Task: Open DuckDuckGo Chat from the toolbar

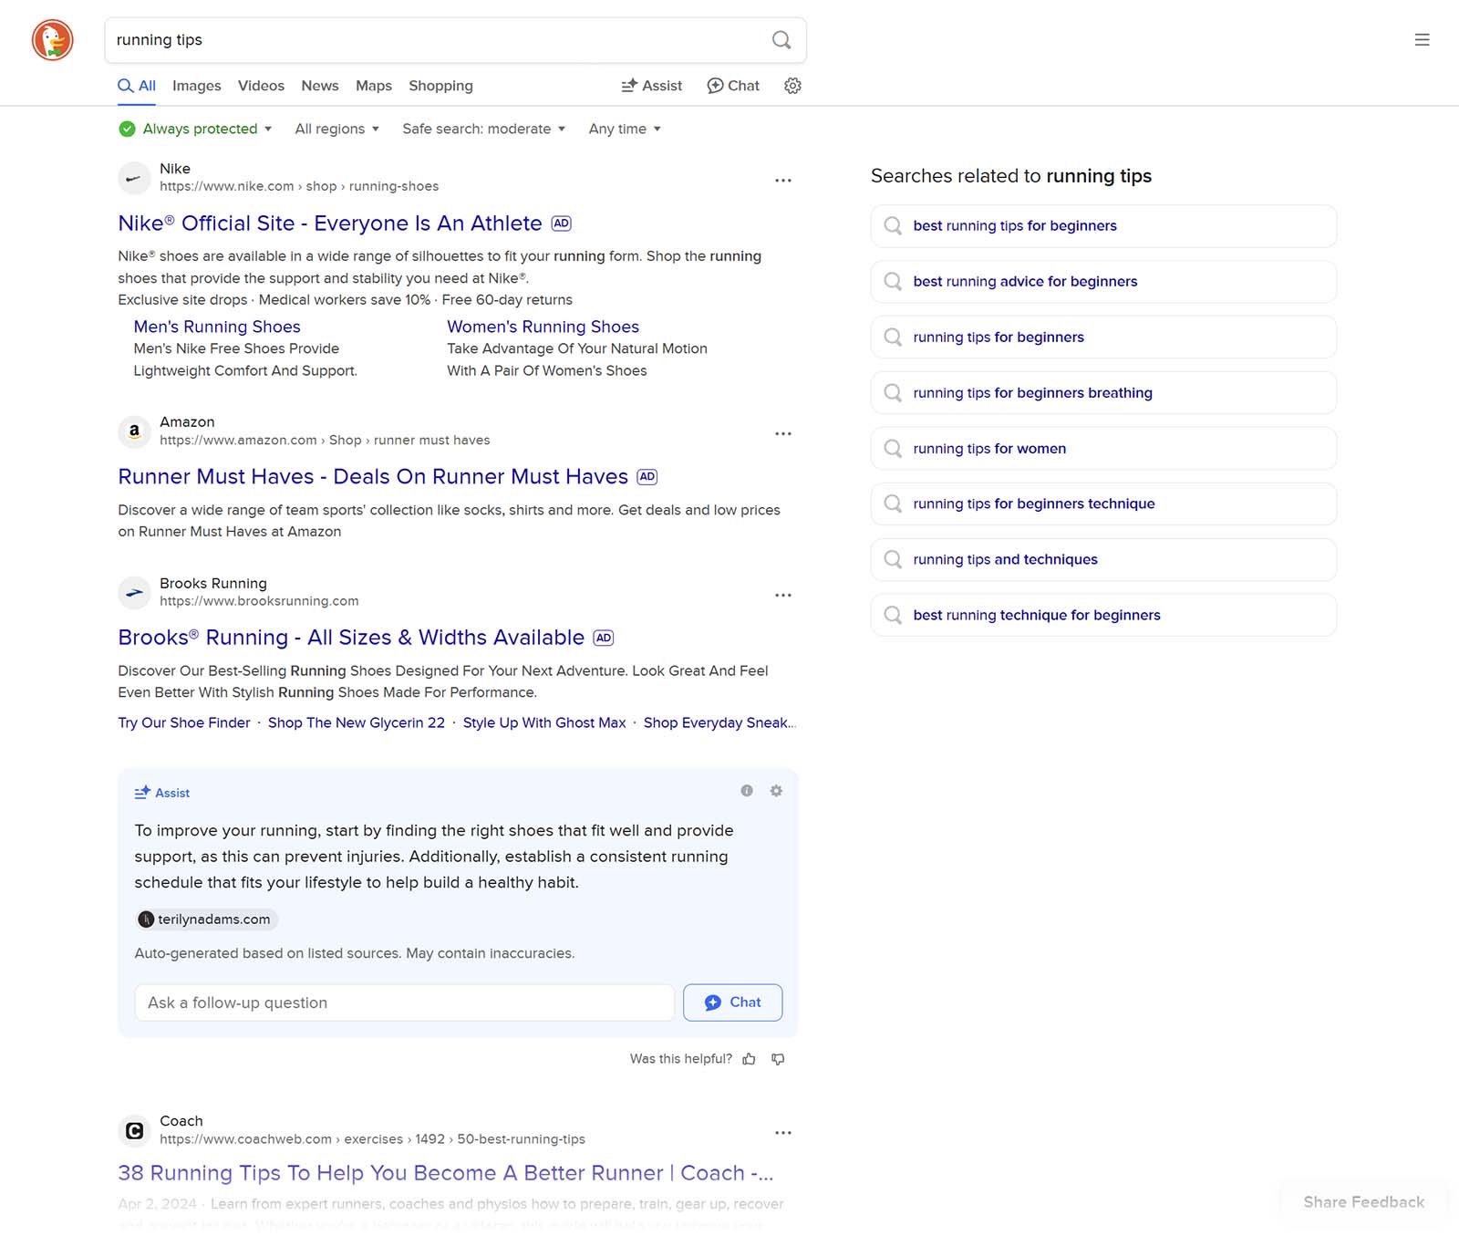Action: click(x=732, y=85)
